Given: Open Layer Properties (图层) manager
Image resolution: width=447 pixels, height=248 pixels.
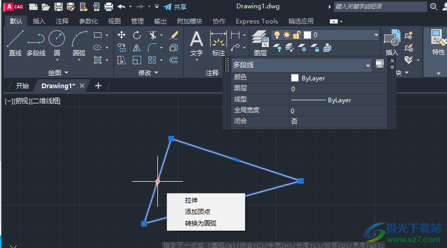Looking at the screenshot, I should (x=260, y=43).
